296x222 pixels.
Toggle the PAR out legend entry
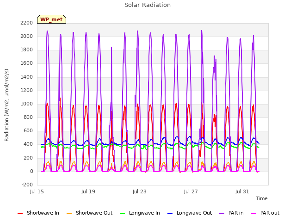tap(265, 213)
